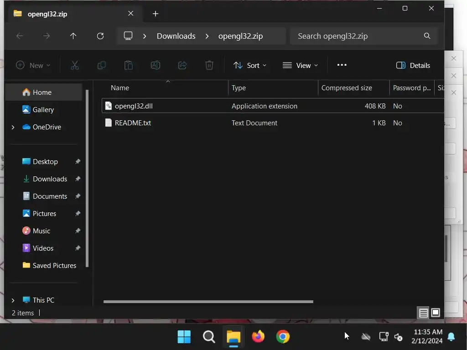Open the Sort dropdown

pos(250,65)
